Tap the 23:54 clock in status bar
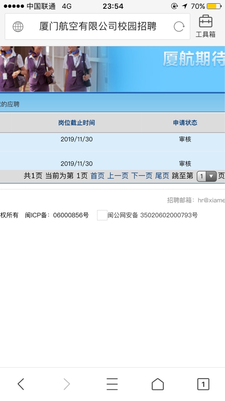Screen dimensions: 225x401 point(113,6)
